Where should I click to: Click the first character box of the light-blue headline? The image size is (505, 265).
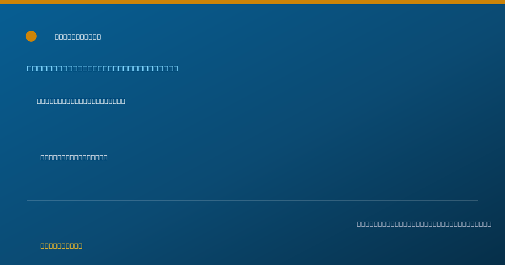29,68
